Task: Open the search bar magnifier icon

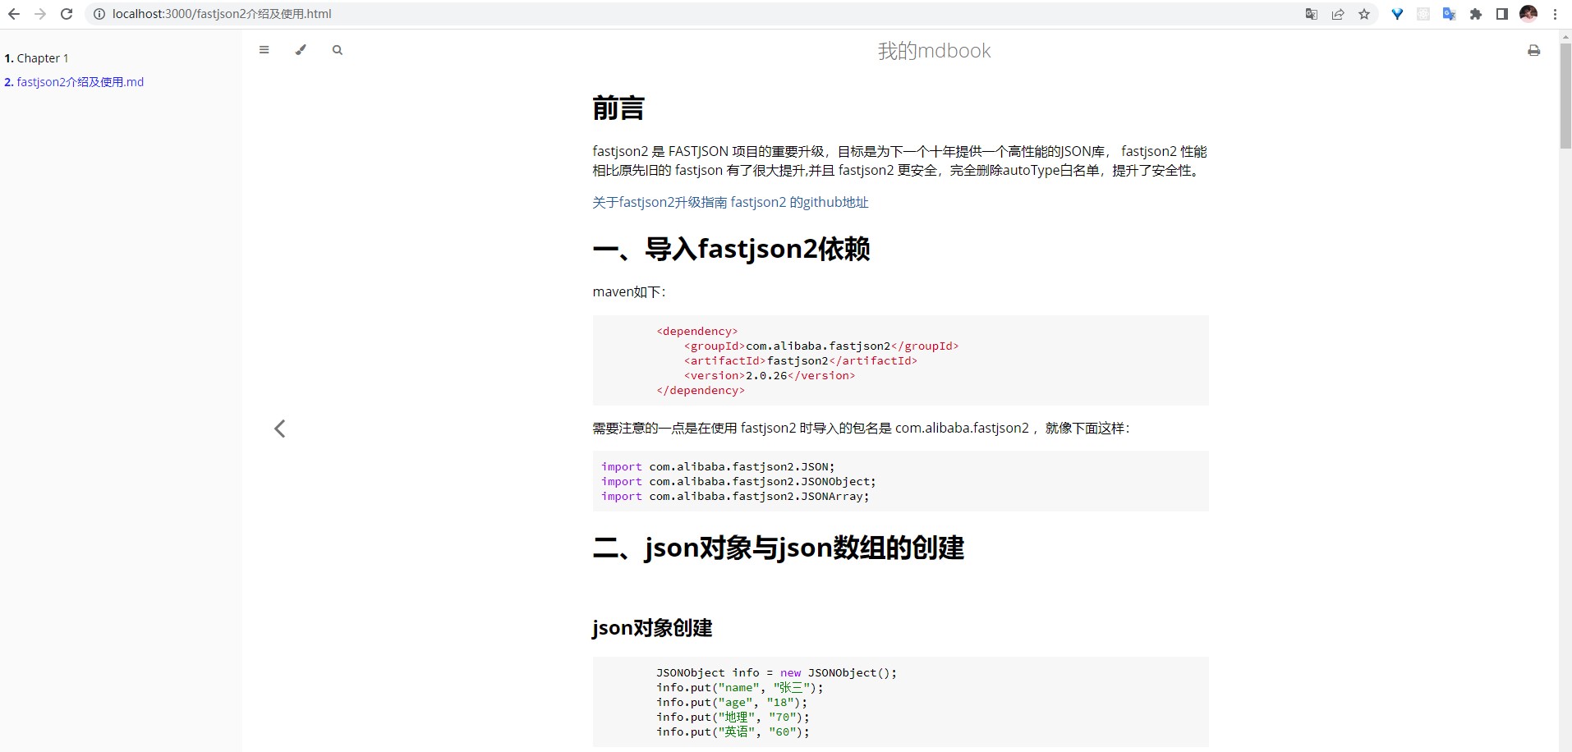Action: click(x=337, y=50)
